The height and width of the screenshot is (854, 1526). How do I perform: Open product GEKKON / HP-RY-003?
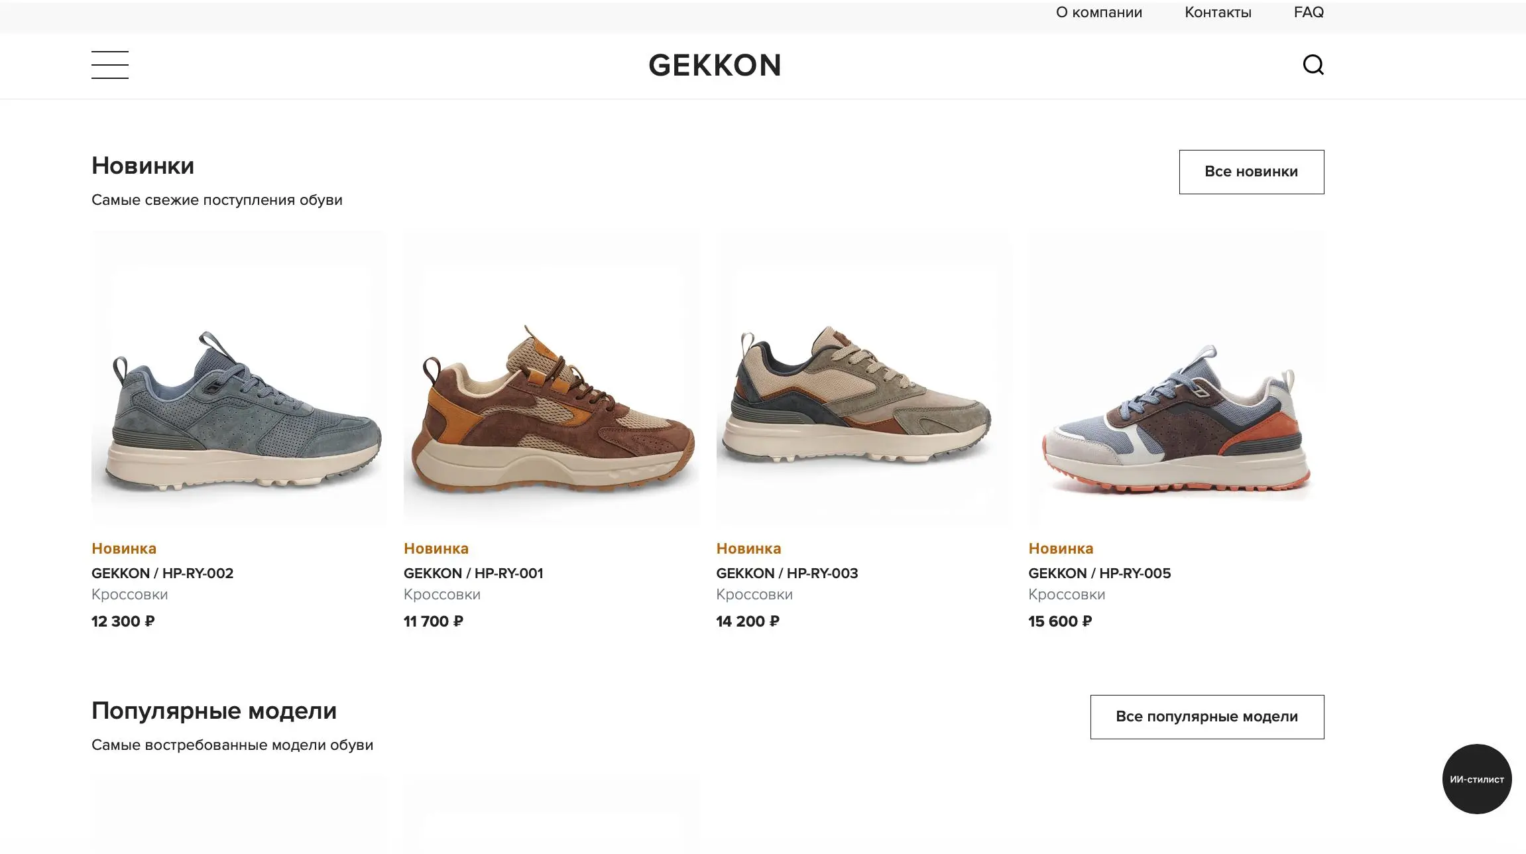coord(786,573)
